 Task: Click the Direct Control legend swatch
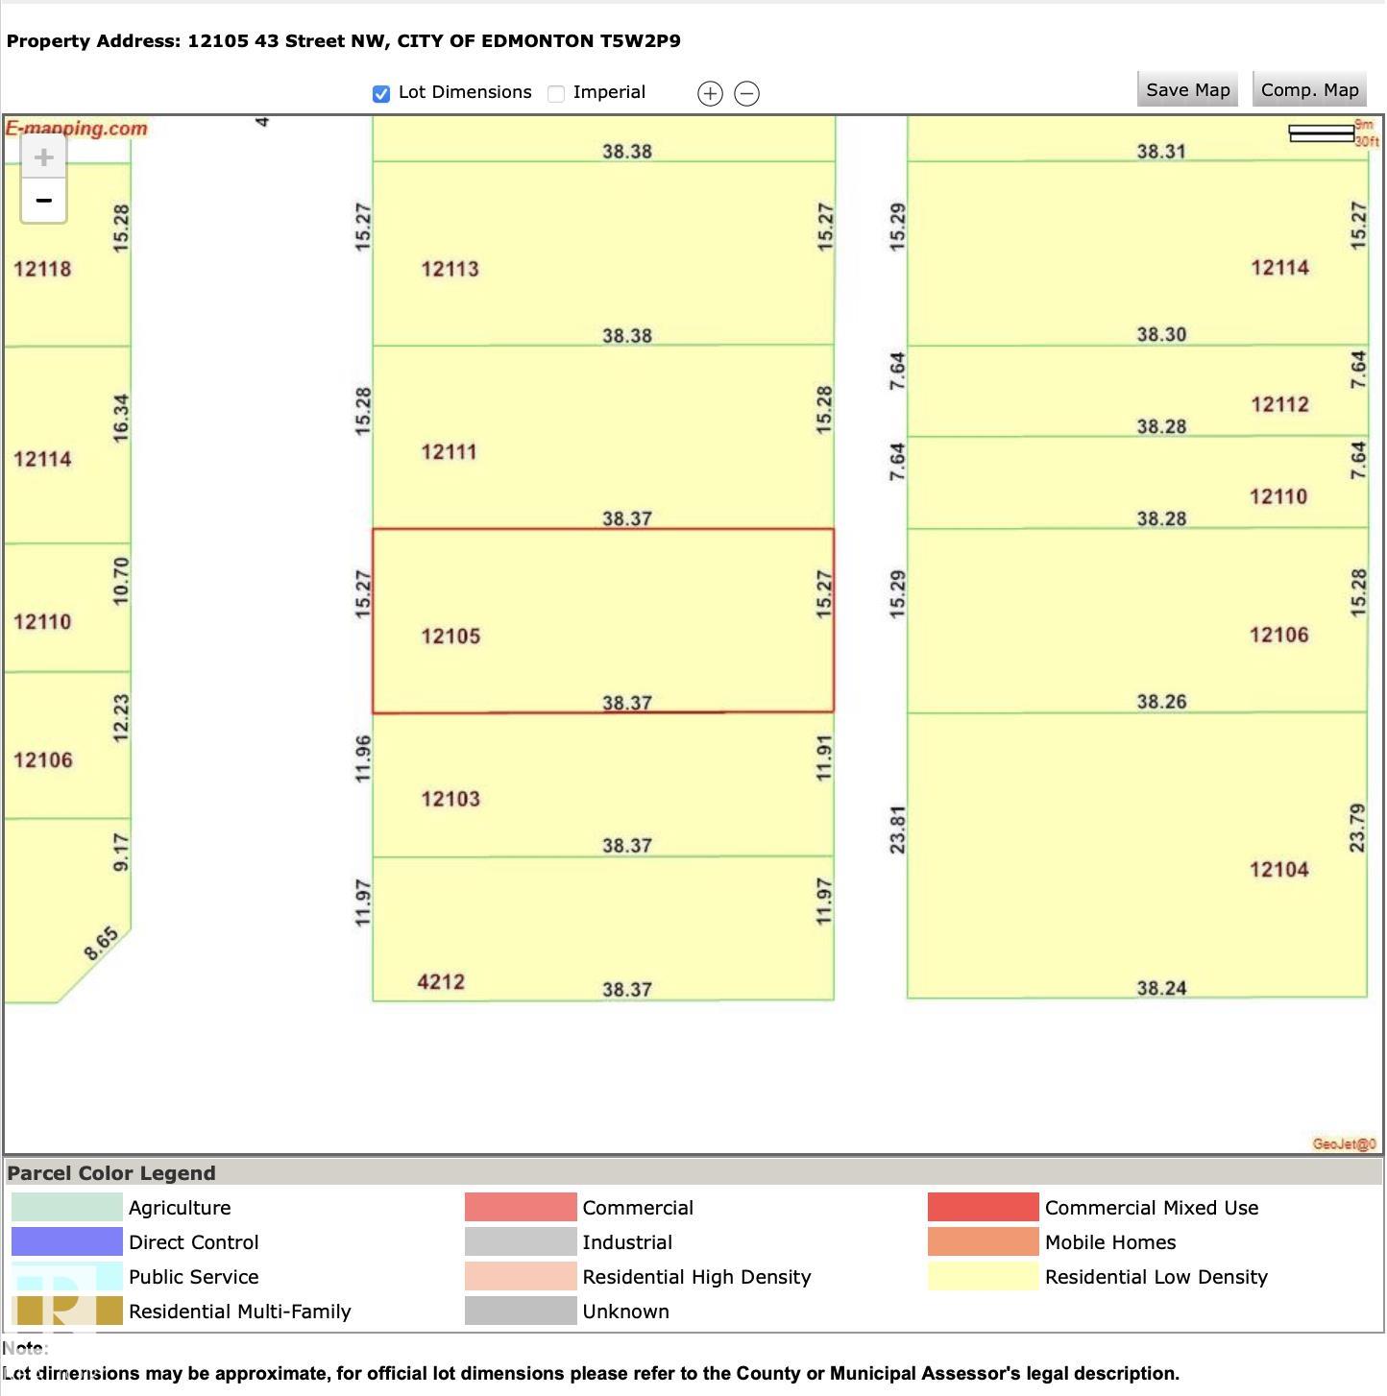click(67, 1242)
